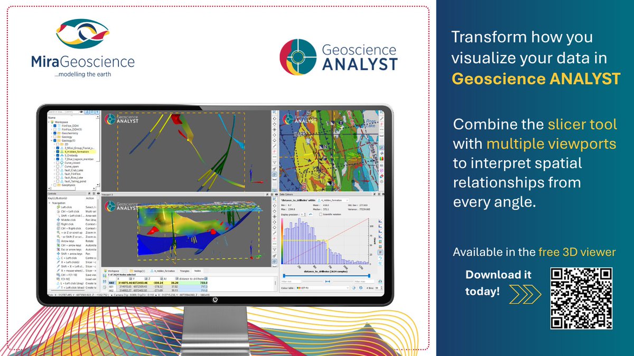
Task: Click the pin icon in the Controls panel header
Action: (x=89, y=194)
